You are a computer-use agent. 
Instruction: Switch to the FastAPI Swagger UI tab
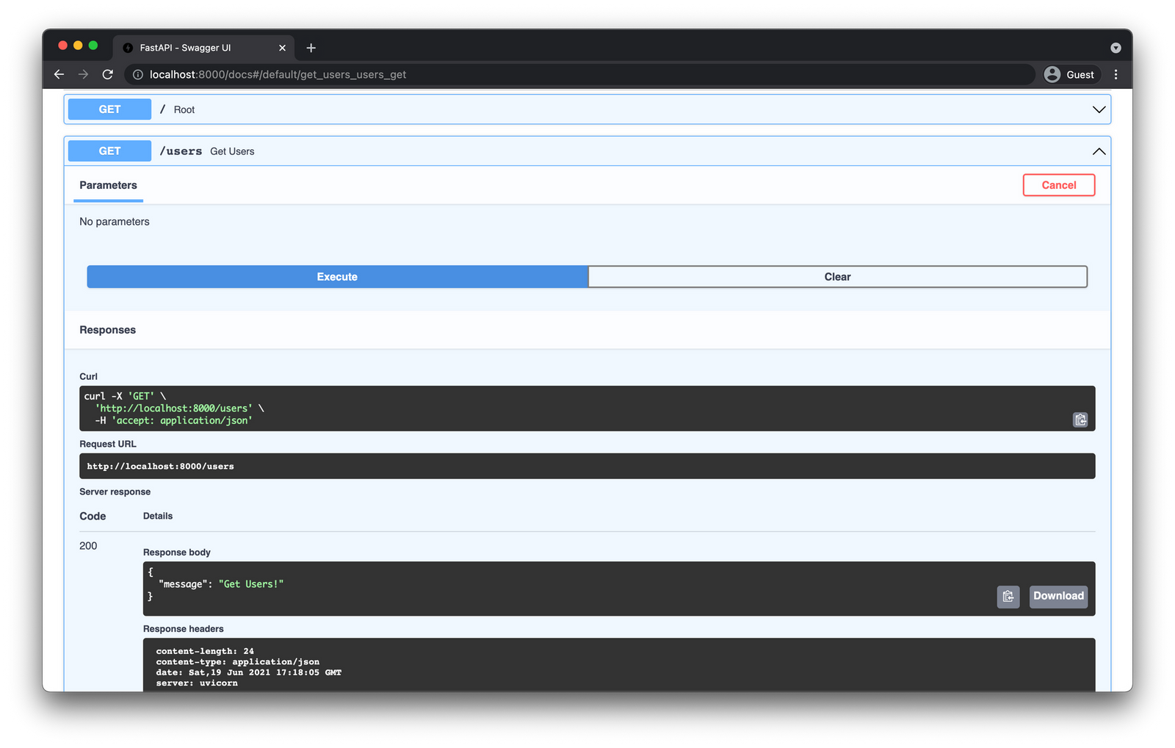(x=195, y=47)
